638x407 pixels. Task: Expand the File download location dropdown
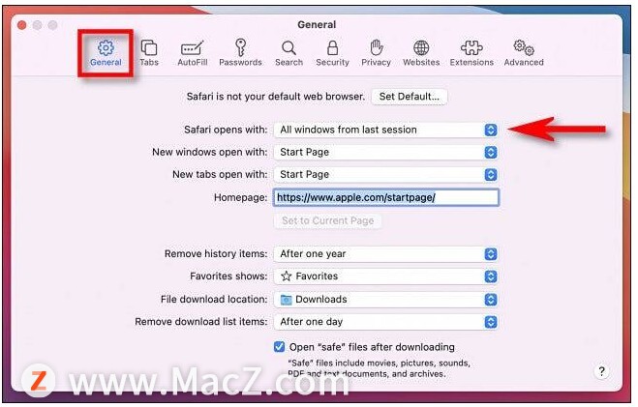pos(385,300)
